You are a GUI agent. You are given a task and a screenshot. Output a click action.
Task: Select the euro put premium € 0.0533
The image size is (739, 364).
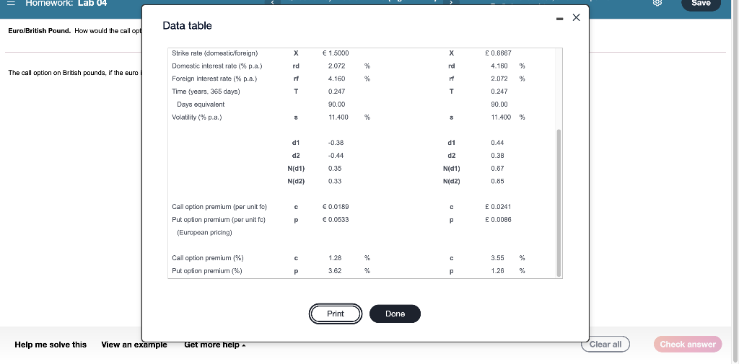[336, 219]
